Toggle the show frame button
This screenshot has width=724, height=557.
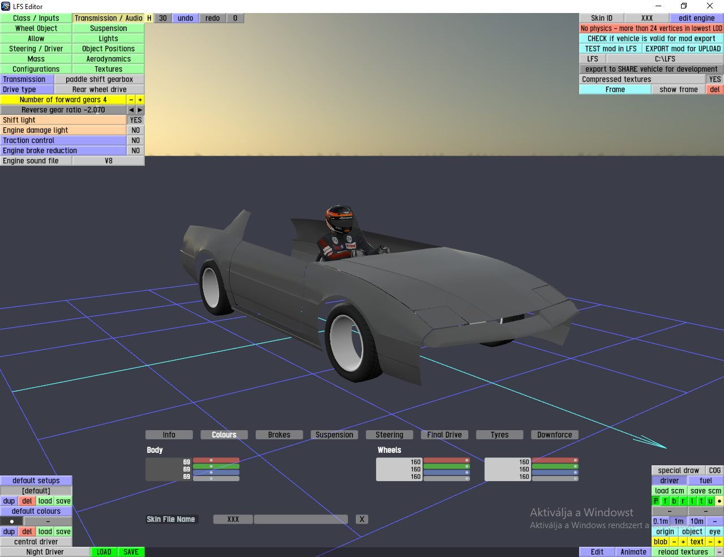tap(679, 89)
